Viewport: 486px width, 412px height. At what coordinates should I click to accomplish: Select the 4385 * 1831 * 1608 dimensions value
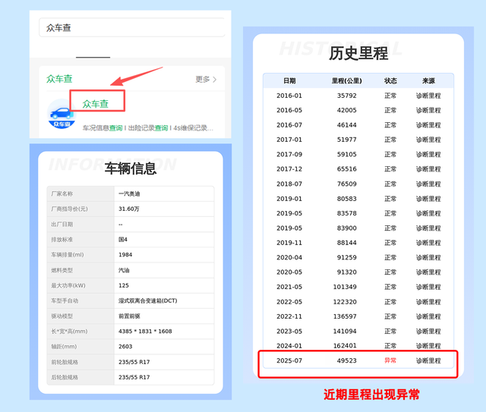[145, 331]
